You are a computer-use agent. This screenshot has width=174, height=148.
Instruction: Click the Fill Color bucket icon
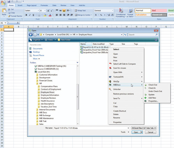45,15
